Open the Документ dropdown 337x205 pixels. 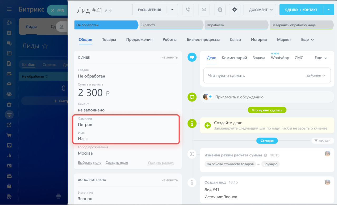point(260,10)
